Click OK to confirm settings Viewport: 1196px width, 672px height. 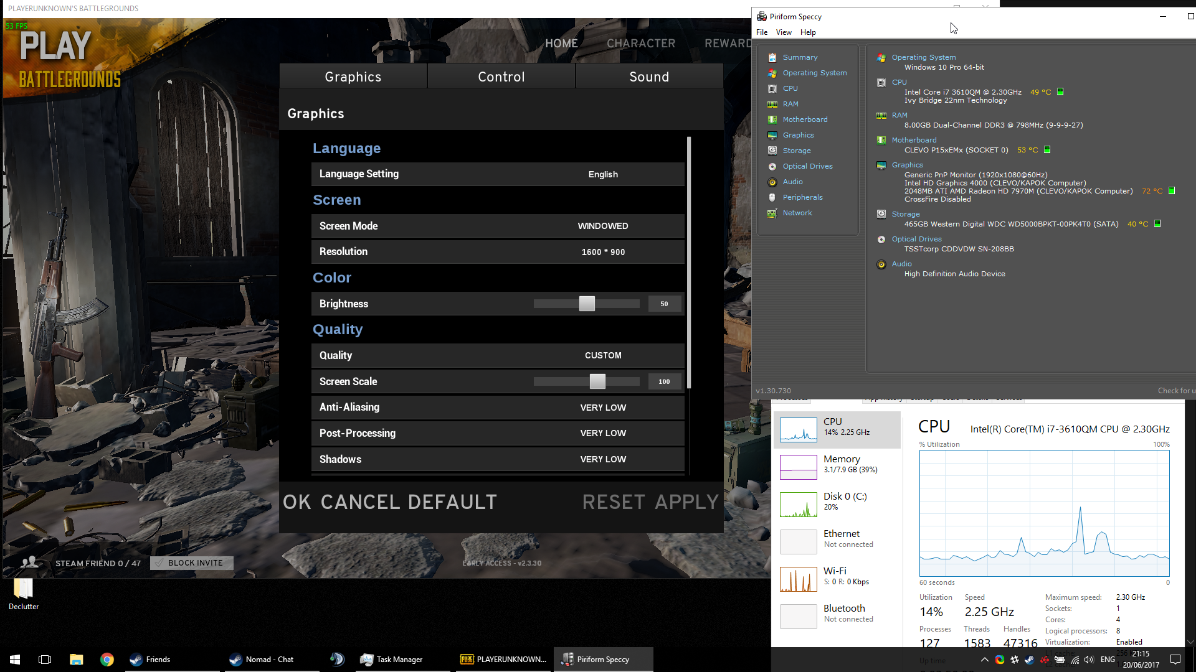(297, 502)
